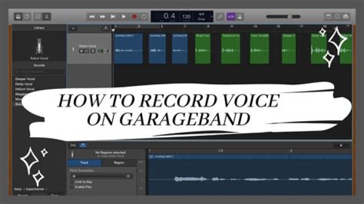364x204 pixels.
Task: Toggle the purple Count-in button
Action: 231,17
